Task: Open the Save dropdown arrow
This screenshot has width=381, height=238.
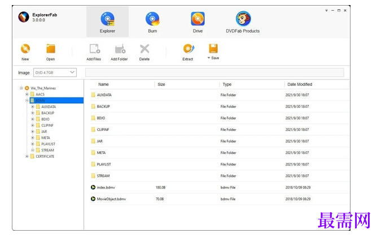Action: click(209, 58)
